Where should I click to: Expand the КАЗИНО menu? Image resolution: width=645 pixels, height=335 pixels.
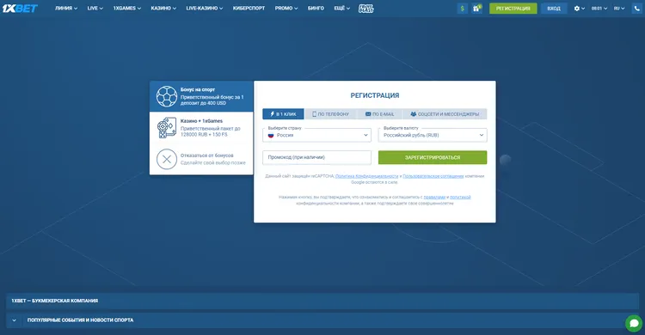163,9
